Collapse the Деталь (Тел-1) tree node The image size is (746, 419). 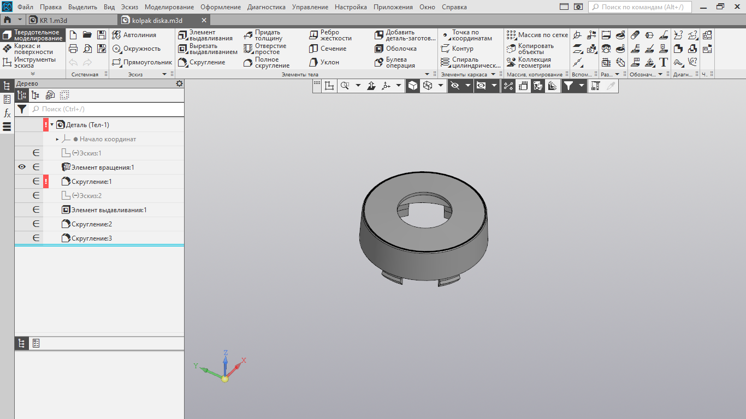(x=52, y=125)
